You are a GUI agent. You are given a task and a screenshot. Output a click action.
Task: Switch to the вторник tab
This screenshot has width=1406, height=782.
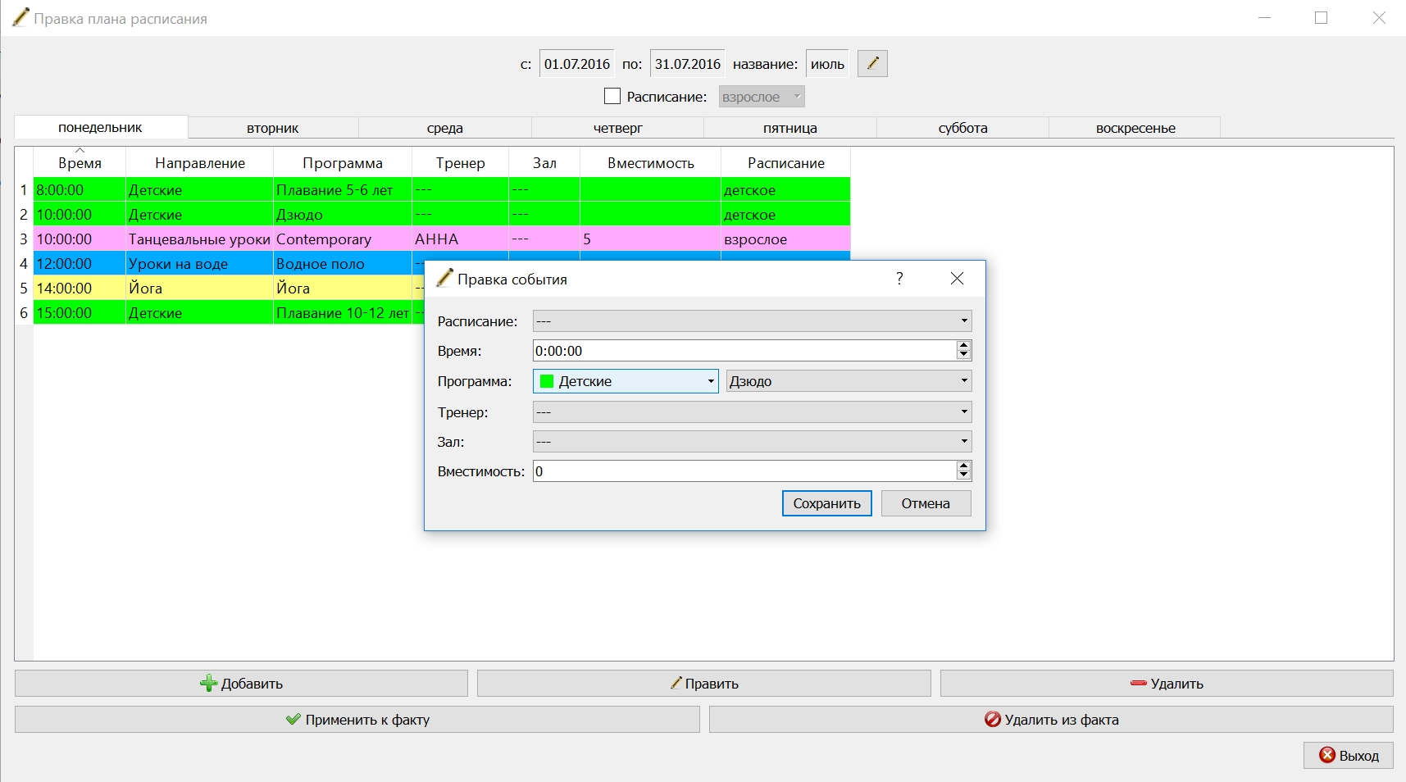tap(273, 128)
